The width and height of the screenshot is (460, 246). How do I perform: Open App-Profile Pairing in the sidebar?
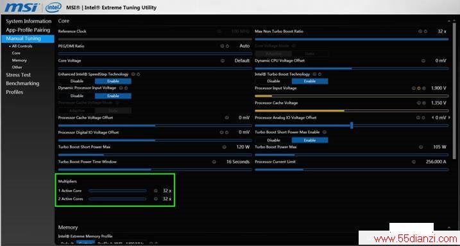click(x=28, y=30)
